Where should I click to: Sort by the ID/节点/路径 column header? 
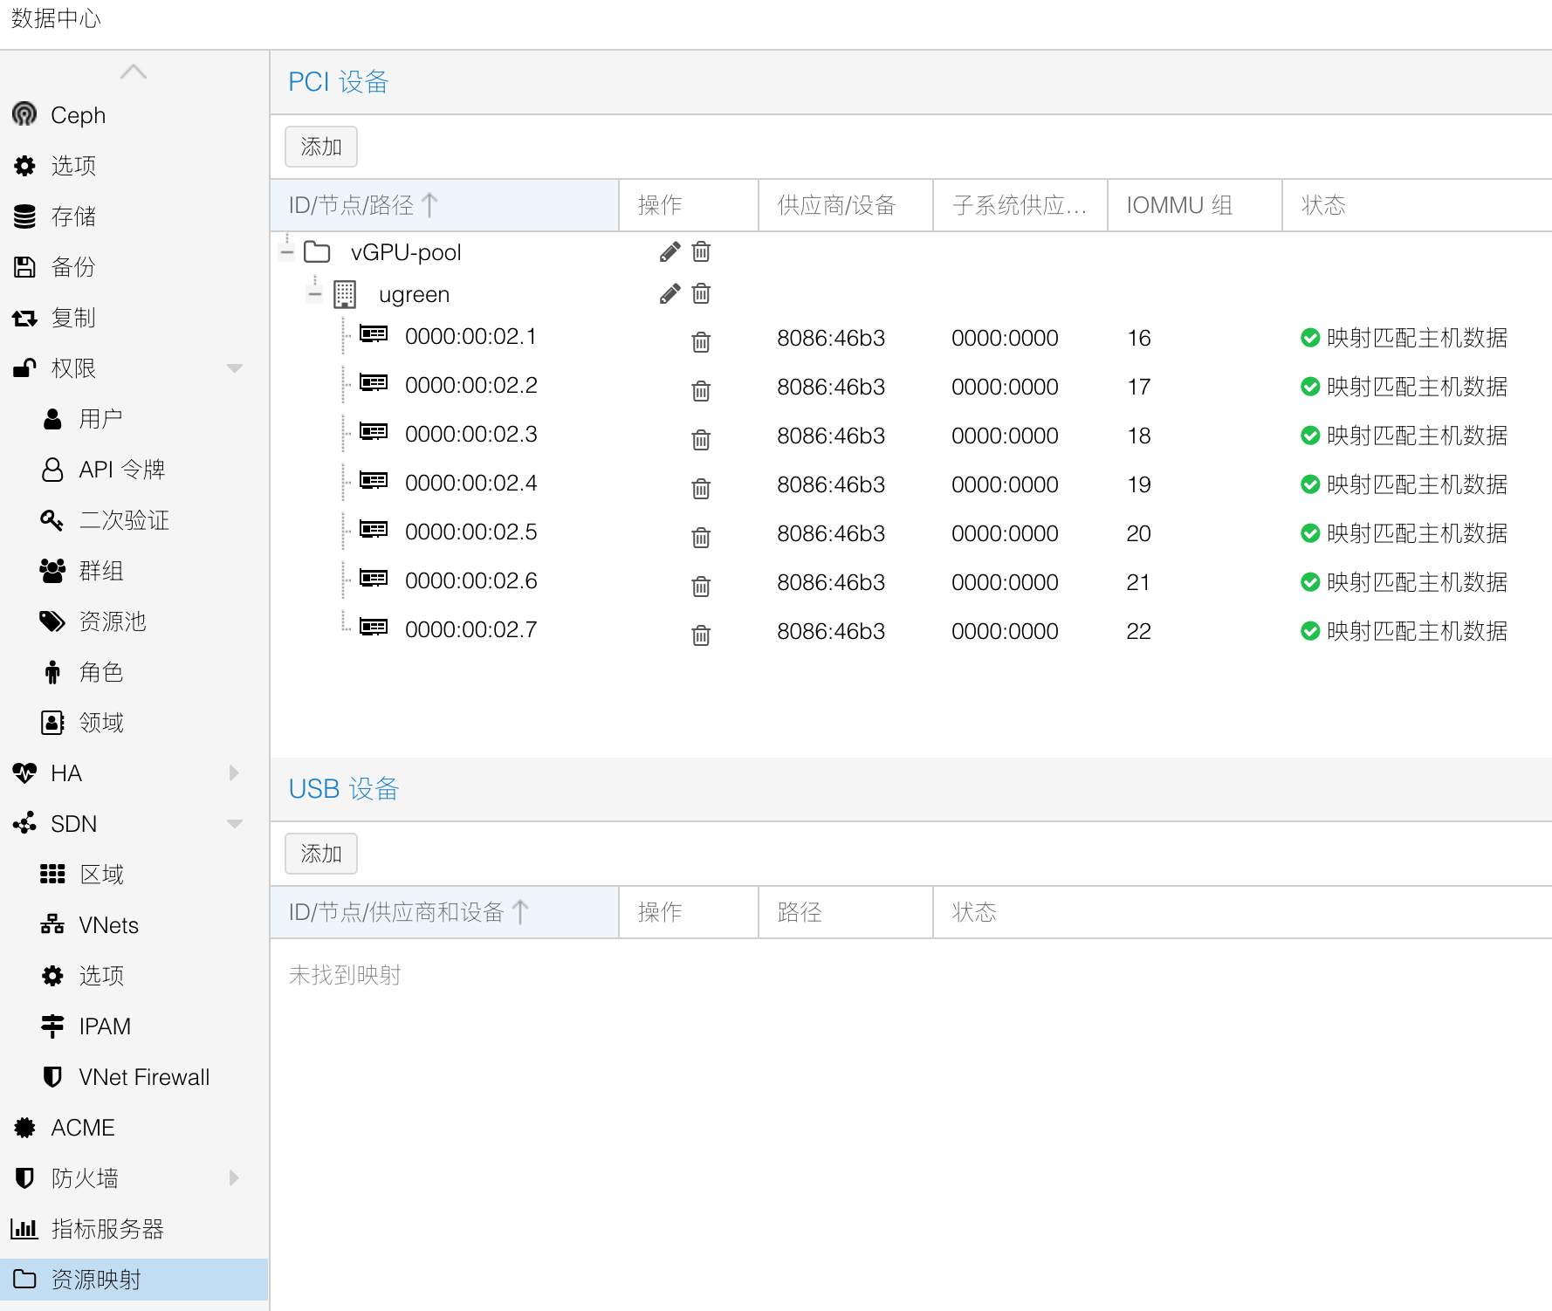tap(356, 205)
